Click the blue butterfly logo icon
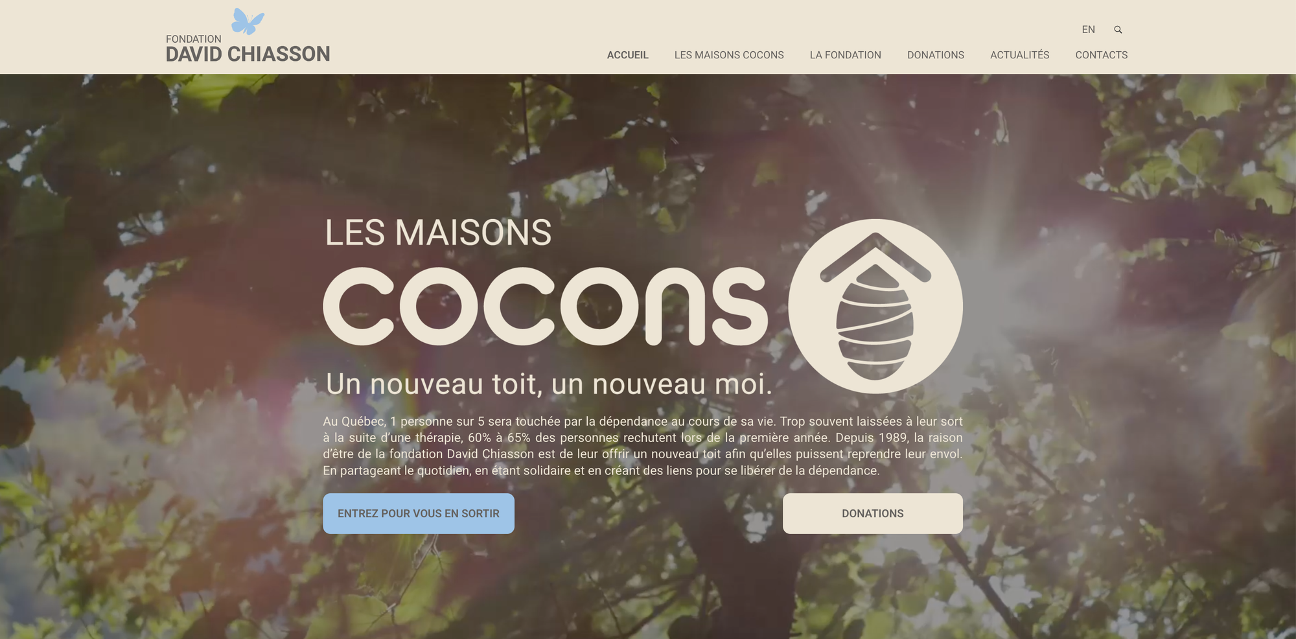The image size is (1296, 639). [x=248, y=21]
